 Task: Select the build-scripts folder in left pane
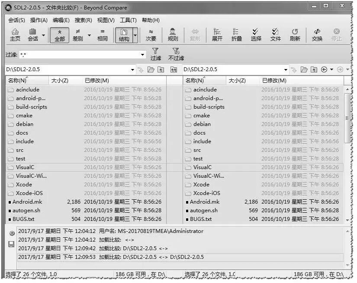pos(86,107)
